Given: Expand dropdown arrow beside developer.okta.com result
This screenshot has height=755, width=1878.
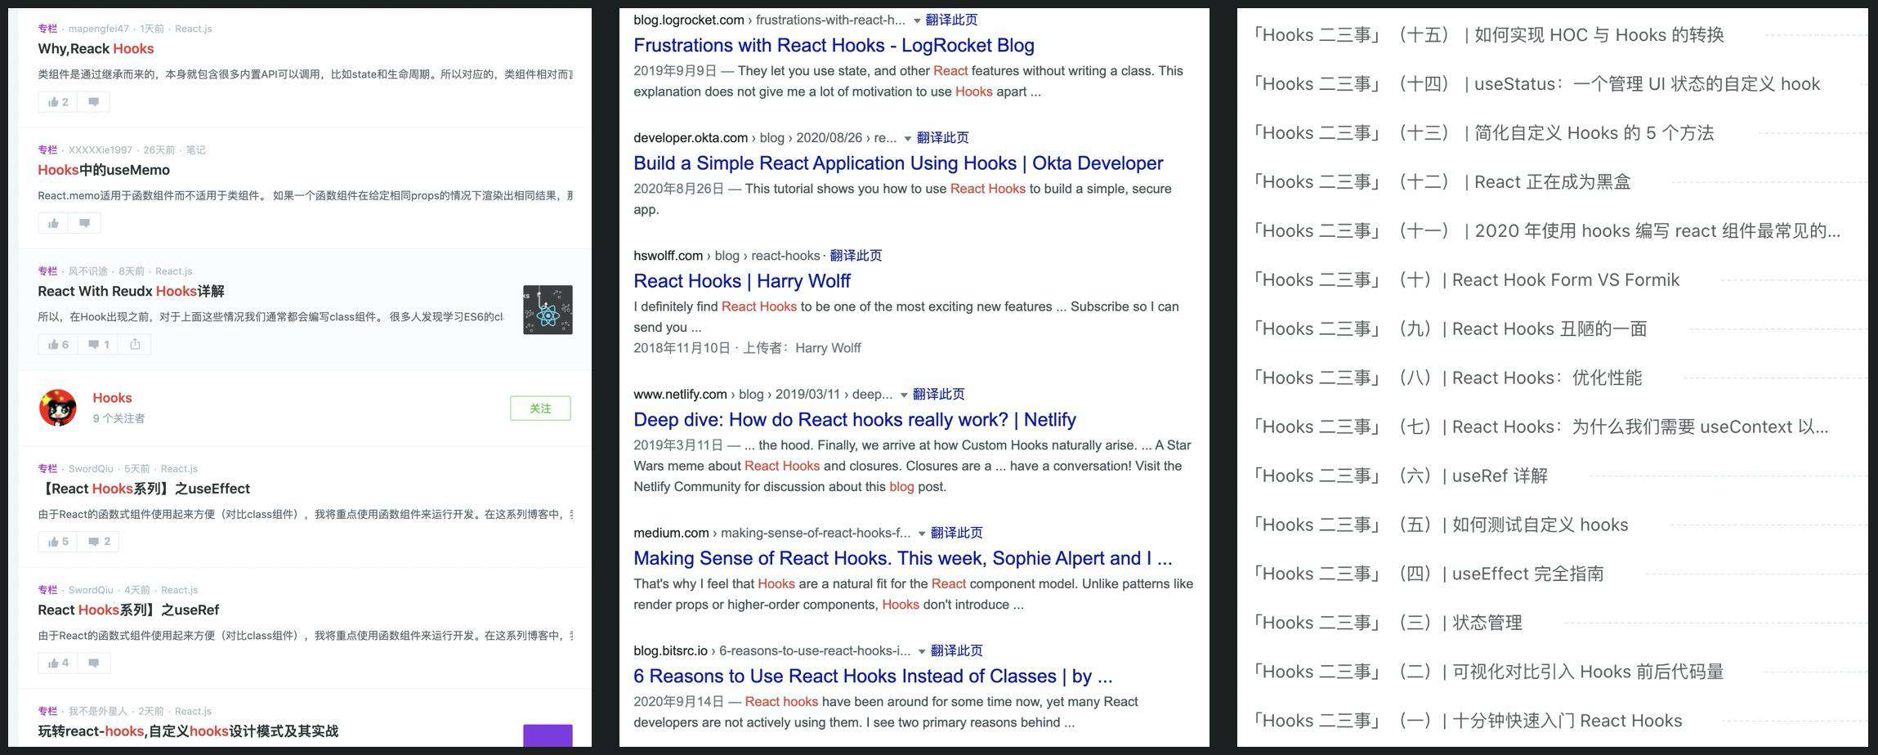Looking at the screenshot, I should click(907, 138).
